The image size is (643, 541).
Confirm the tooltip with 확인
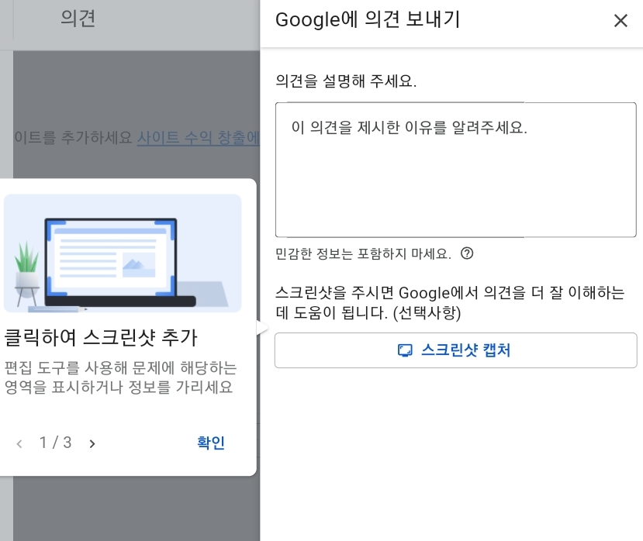(x=211, y=443)
